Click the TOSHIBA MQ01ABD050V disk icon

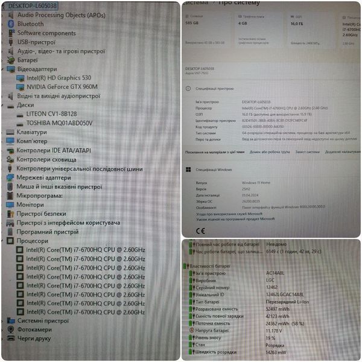[20, 124]
